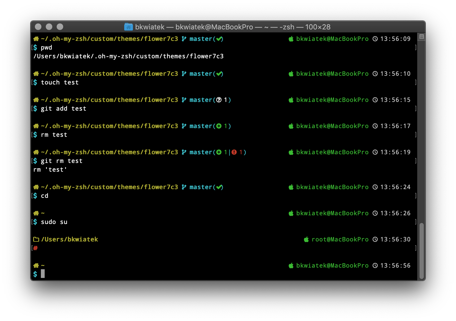The height and width of the screenshot is (321, 456).
Task: Click the '/Users/bkwiatek' root prompt path
Action: [x=69, y=239]
